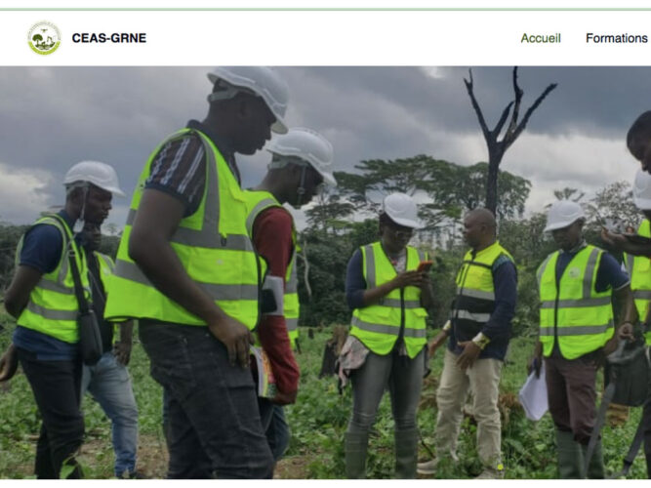This screenshot has width=651, height=488.
Task: Click the colorful booklet in tall man's hand
Action: coord(264,372)
